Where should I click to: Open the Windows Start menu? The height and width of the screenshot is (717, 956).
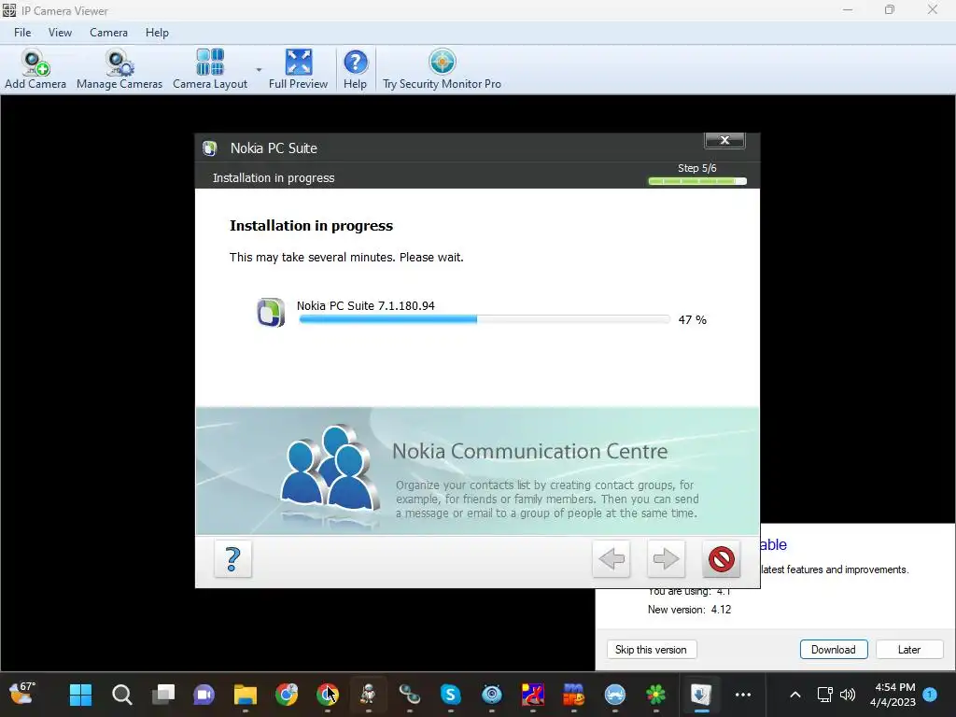coord(80,695)
